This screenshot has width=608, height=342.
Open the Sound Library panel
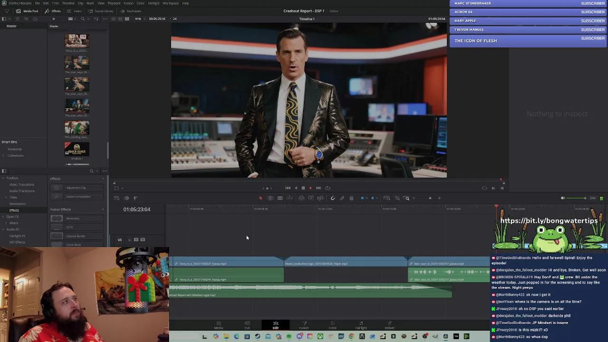tap(101, 11)
